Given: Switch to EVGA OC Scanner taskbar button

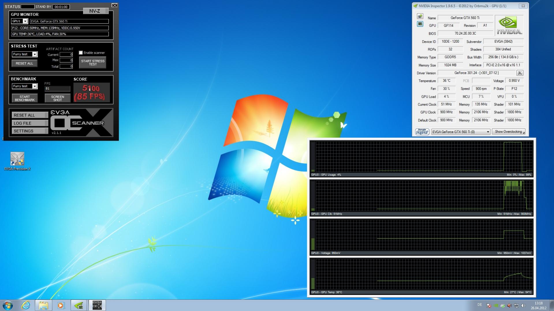Looking at the screenshot, I should (x=97, y=305).
